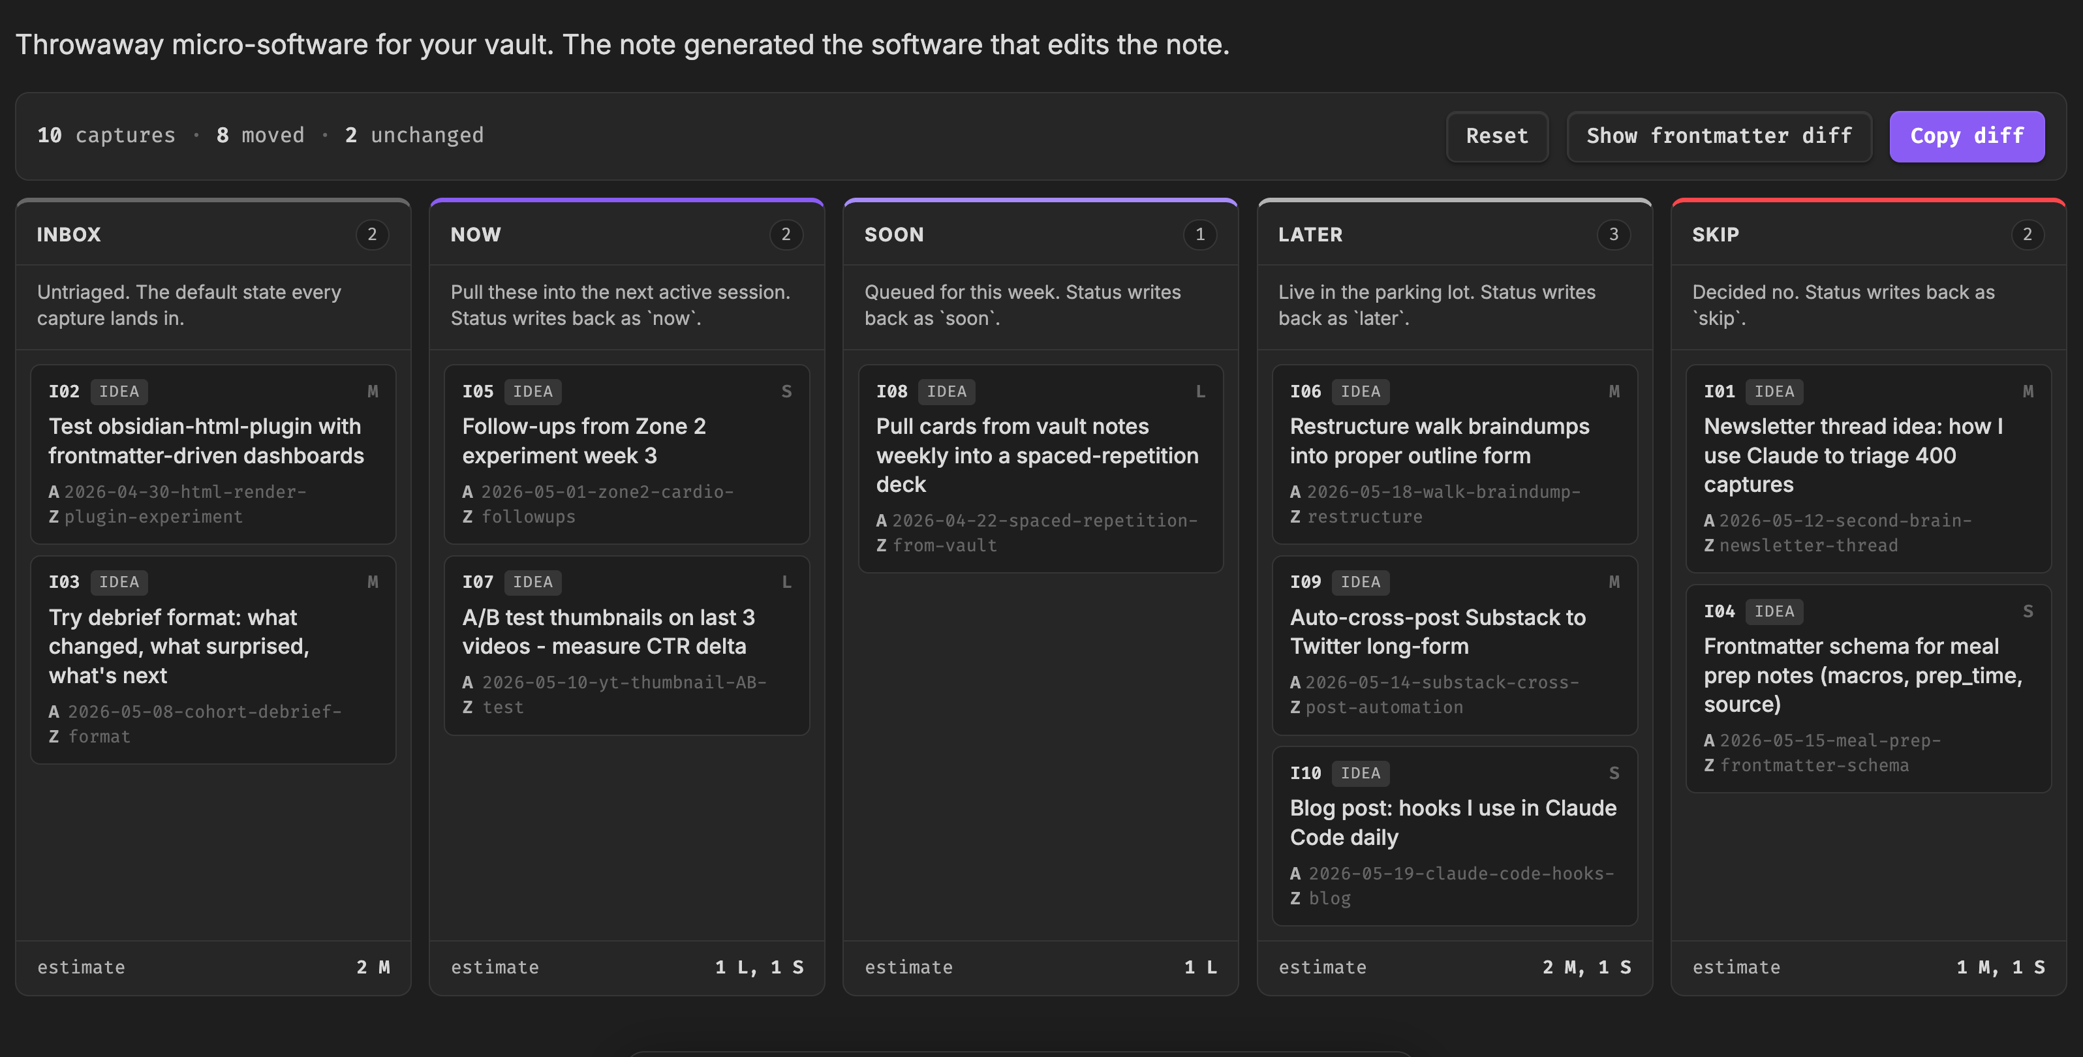Click the LATER estimate total 2 M, 1 S
Image resolution: width=2083 pixels, height=1057 pixels.
click(1586, 967)
